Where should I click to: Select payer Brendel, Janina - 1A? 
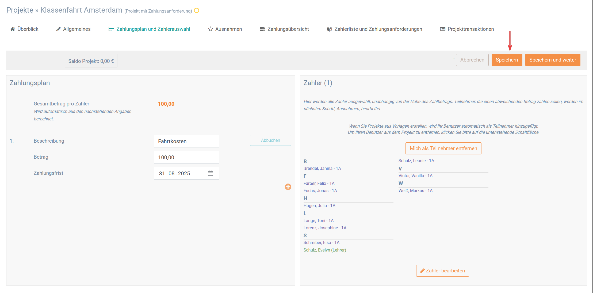pos(322,169)
